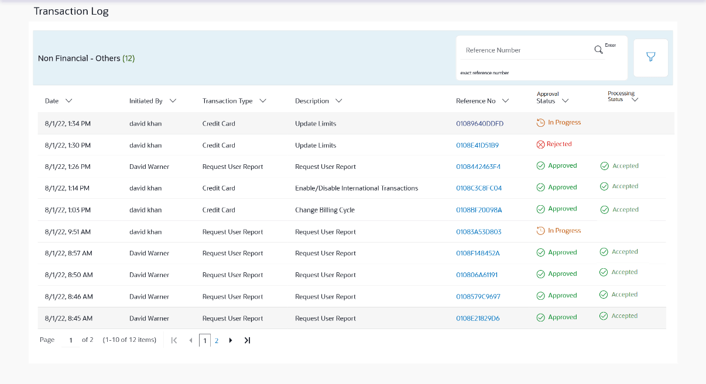Click In Progress icon for 01089640DDFD

540,123
